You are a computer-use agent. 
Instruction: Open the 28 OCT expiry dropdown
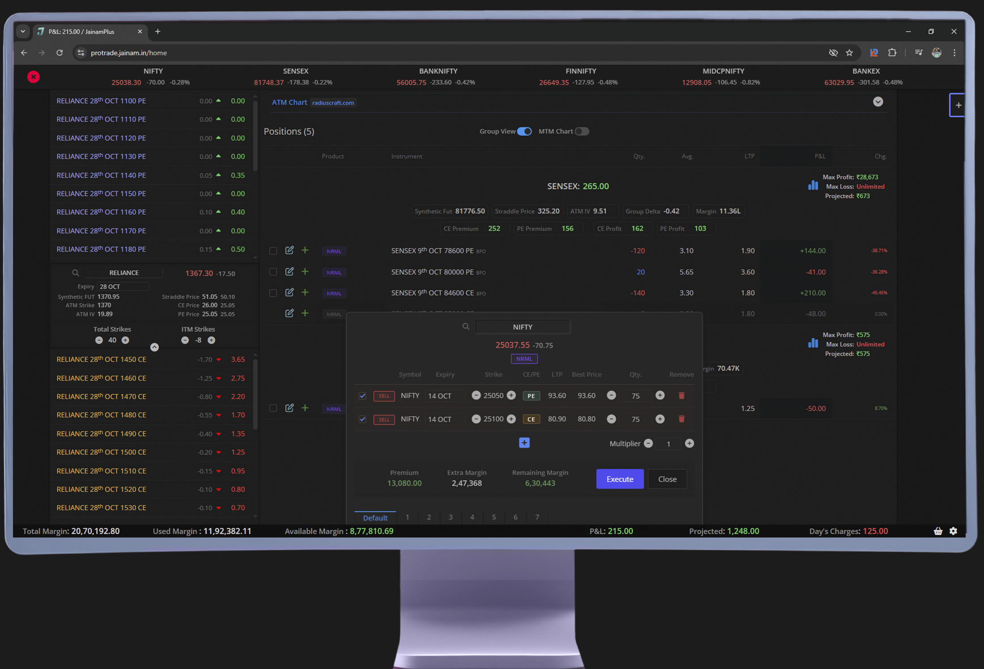tap(123, 287)
